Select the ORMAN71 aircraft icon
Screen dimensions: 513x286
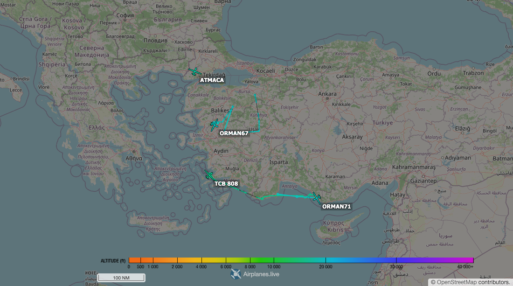tap(316, 198)
